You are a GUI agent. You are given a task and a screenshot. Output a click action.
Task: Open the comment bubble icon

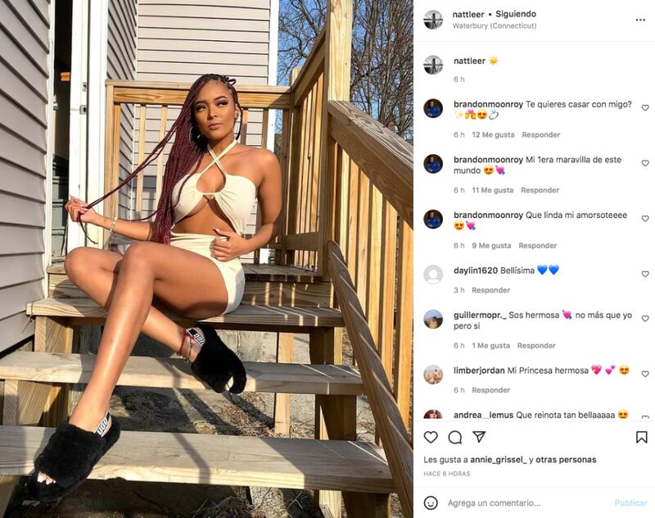455,438
